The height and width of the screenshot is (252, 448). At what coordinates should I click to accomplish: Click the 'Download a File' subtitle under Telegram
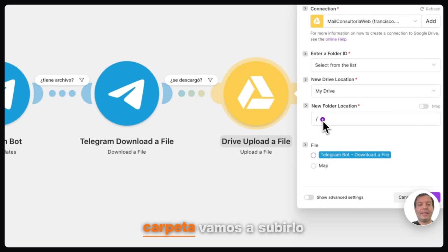click(127, 152)
